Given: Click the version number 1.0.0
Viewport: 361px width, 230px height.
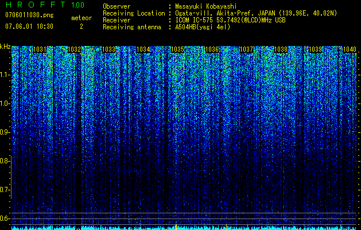Looking at the screenshot, I should tap(77, 5).
